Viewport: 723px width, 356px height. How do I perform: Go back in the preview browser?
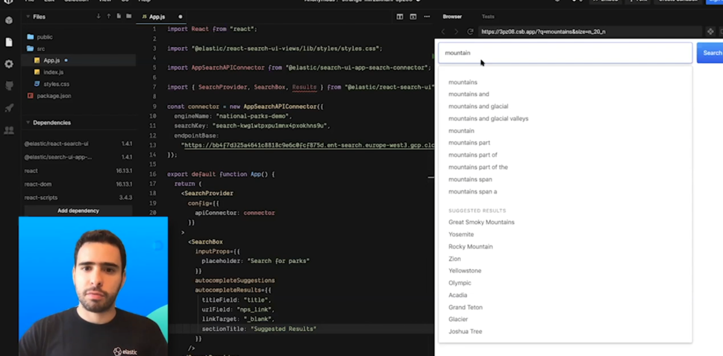[443, 31]
